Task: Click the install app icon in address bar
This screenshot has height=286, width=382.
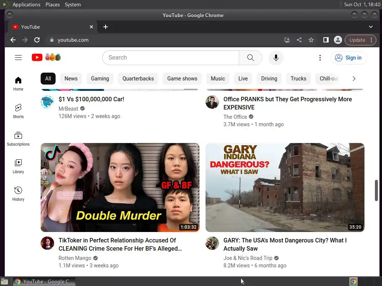Action: [x=287, y=40]
